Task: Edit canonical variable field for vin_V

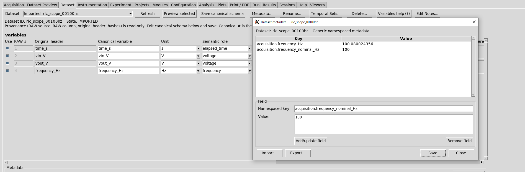Action: (128, 56)
